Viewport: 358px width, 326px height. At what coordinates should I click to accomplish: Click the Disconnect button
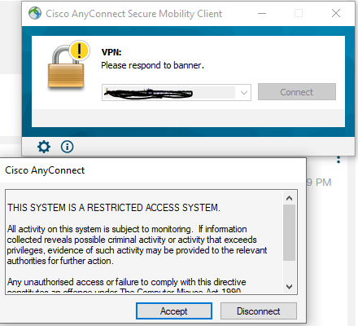[x=259, y=311]
